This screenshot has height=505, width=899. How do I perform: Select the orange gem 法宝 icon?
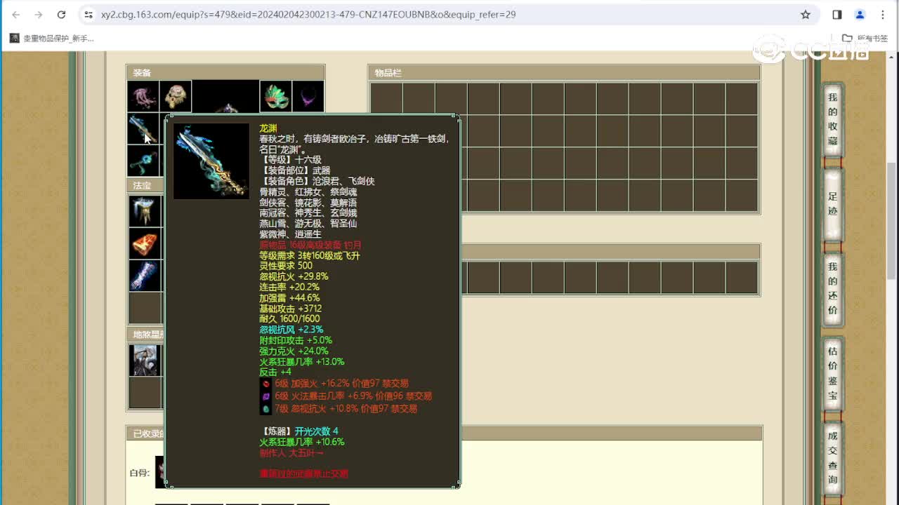(x=145, y=243)
